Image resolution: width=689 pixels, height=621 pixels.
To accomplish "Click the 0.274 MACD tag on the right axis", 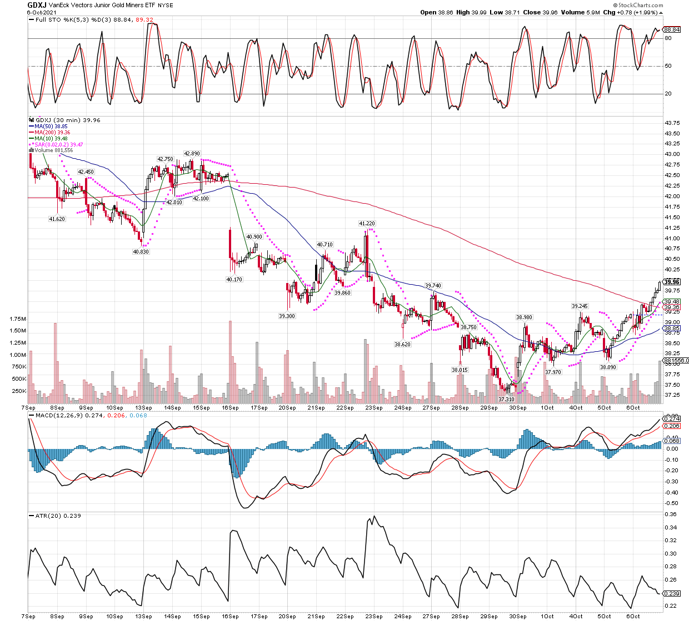I will pos(672,418).
